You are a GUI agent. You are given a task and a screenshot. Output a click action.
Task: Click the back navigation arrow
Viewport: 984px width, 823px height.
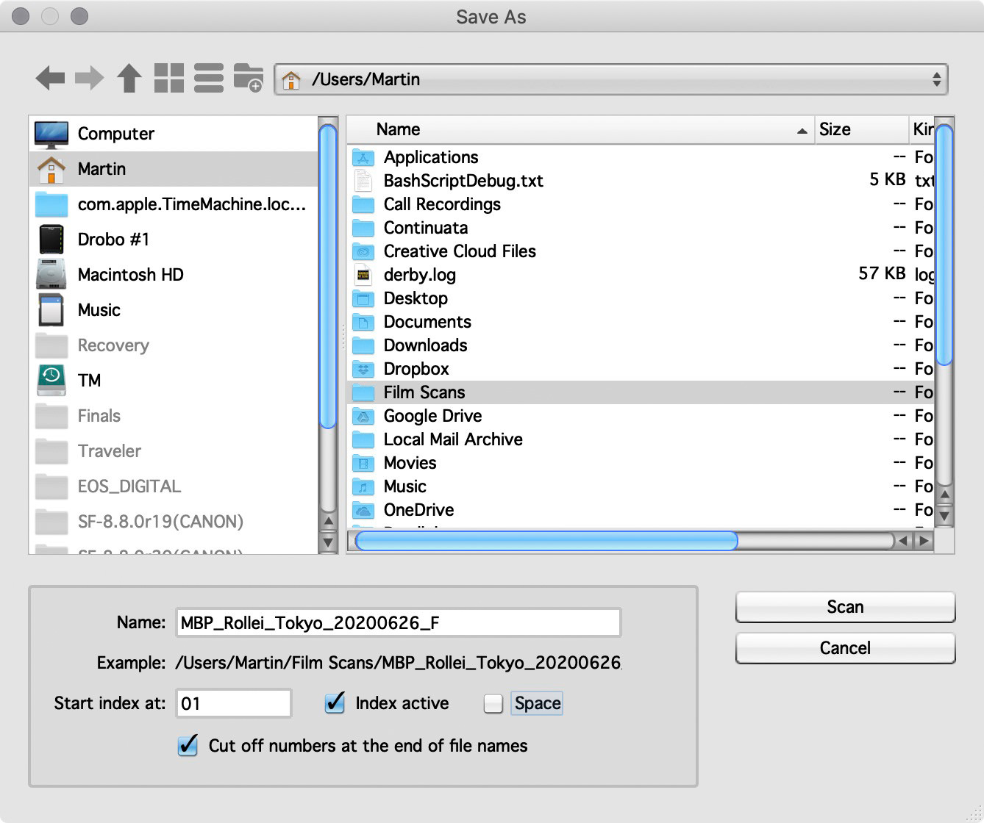coord(50,78)
